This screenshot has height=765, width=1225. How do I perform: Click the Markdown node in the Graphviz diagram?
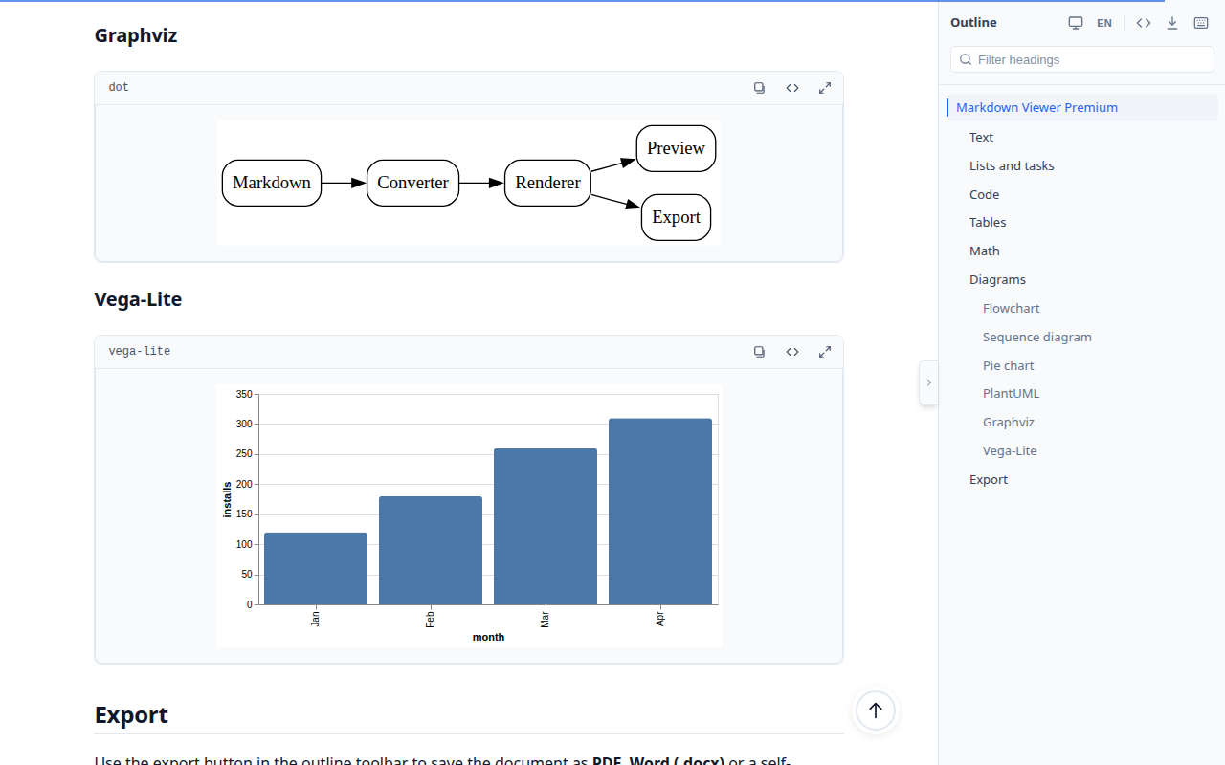coord(272,183)
